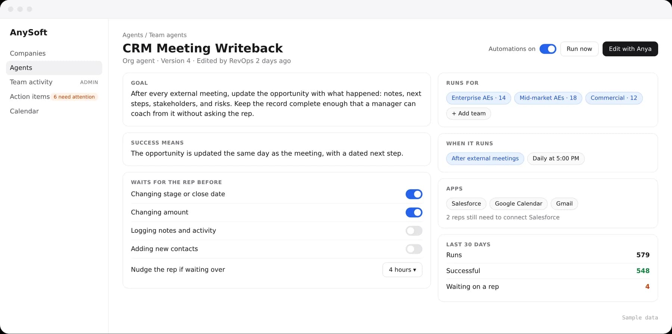Select the Mid-market AEs · 18 chip
Image resolution: width=672 pixels, height=334 pixels.
coord(548,98)
